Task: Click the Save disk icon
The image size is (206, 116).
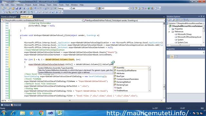Action: pos(16,8)
